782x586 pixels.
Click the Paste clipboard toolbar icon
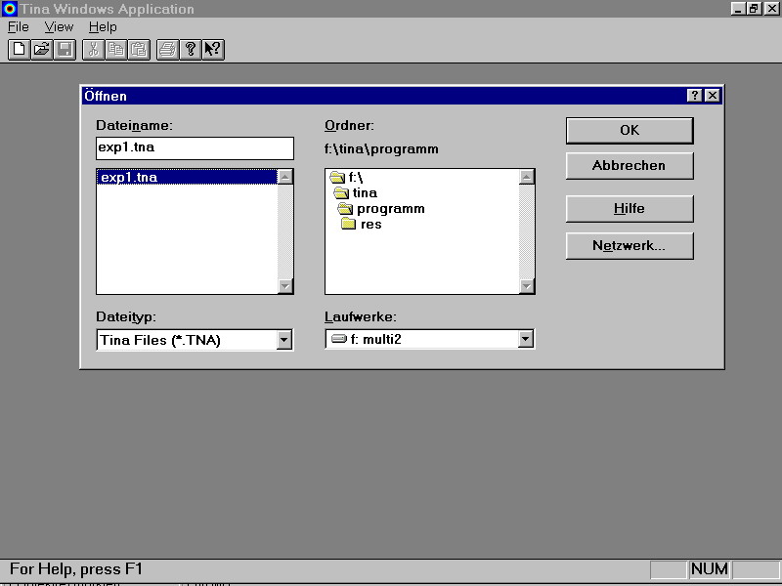(139, 49)
